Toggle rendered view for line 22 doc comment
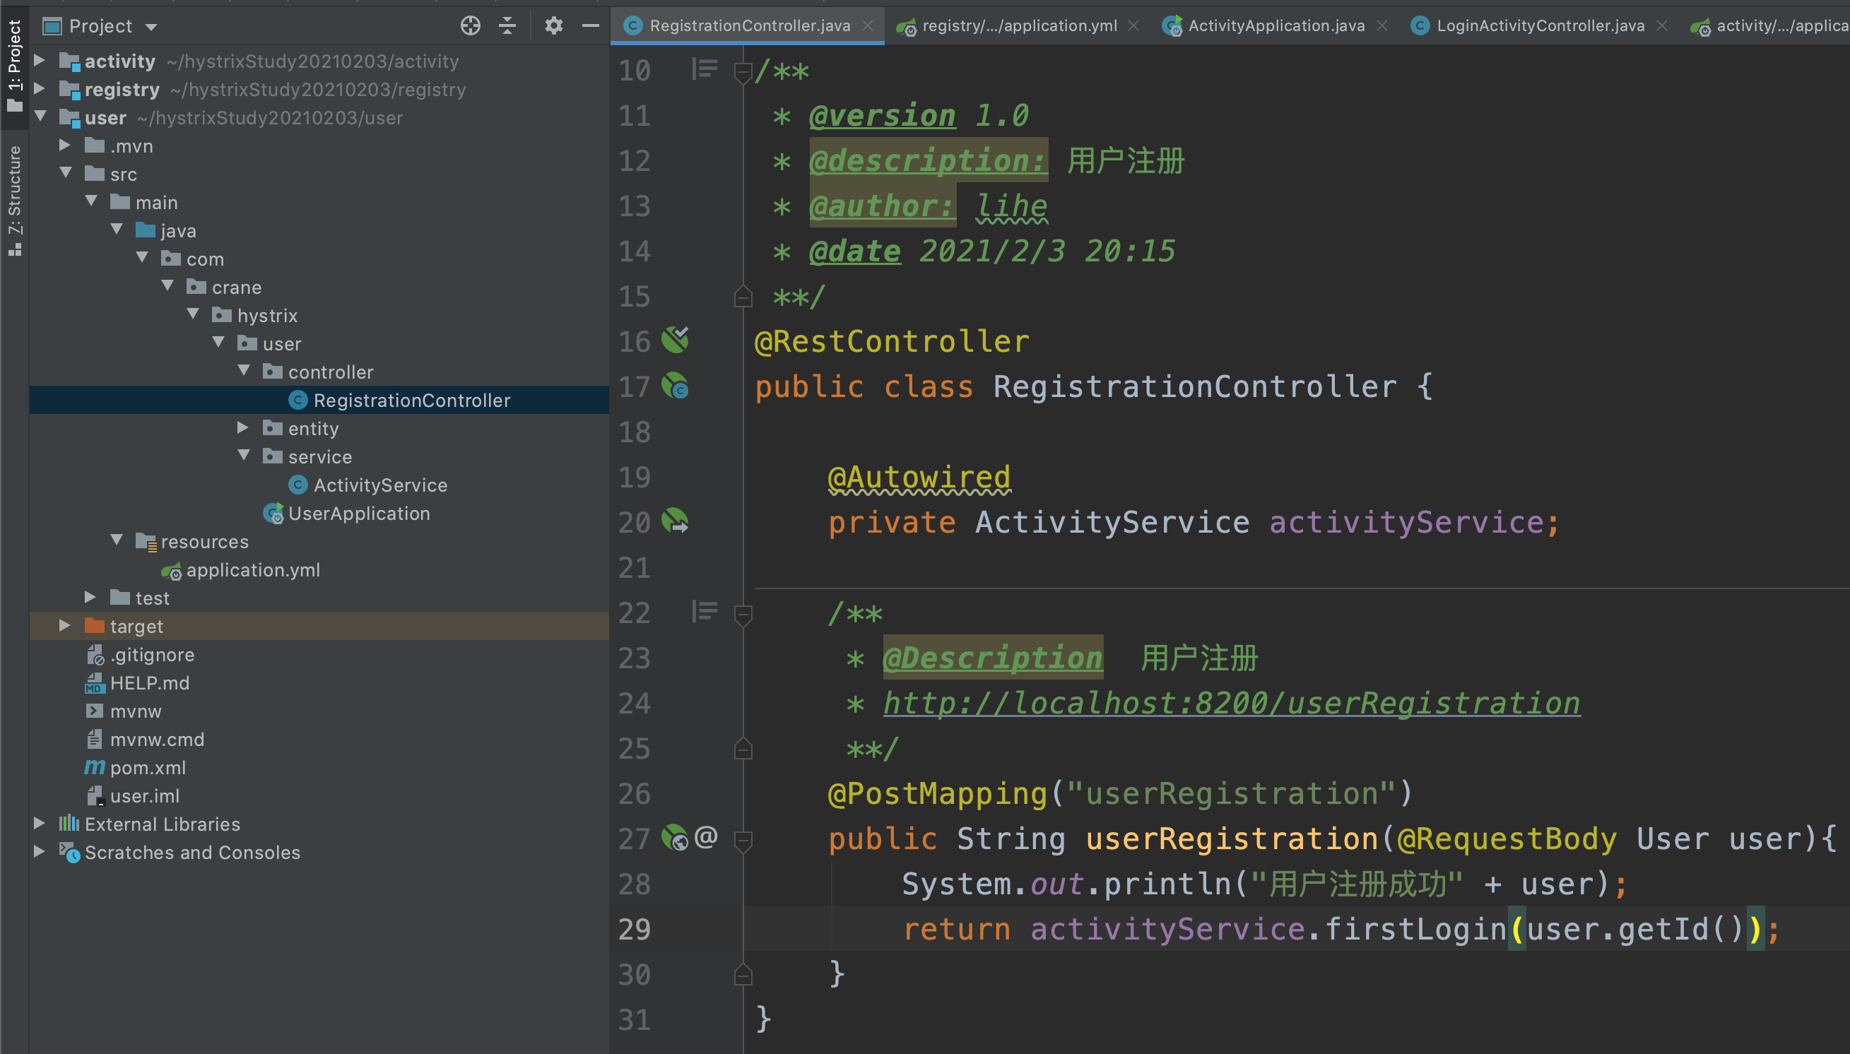The height and width of the screenshot is (1054, 1850). [x=704, y=612]
